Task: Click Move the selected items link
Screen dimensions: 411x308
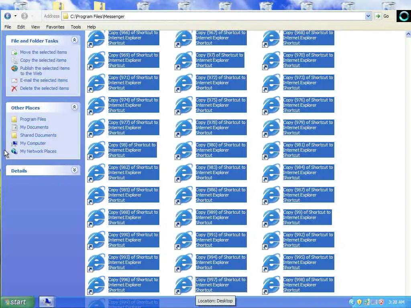Action: [43, 52]
